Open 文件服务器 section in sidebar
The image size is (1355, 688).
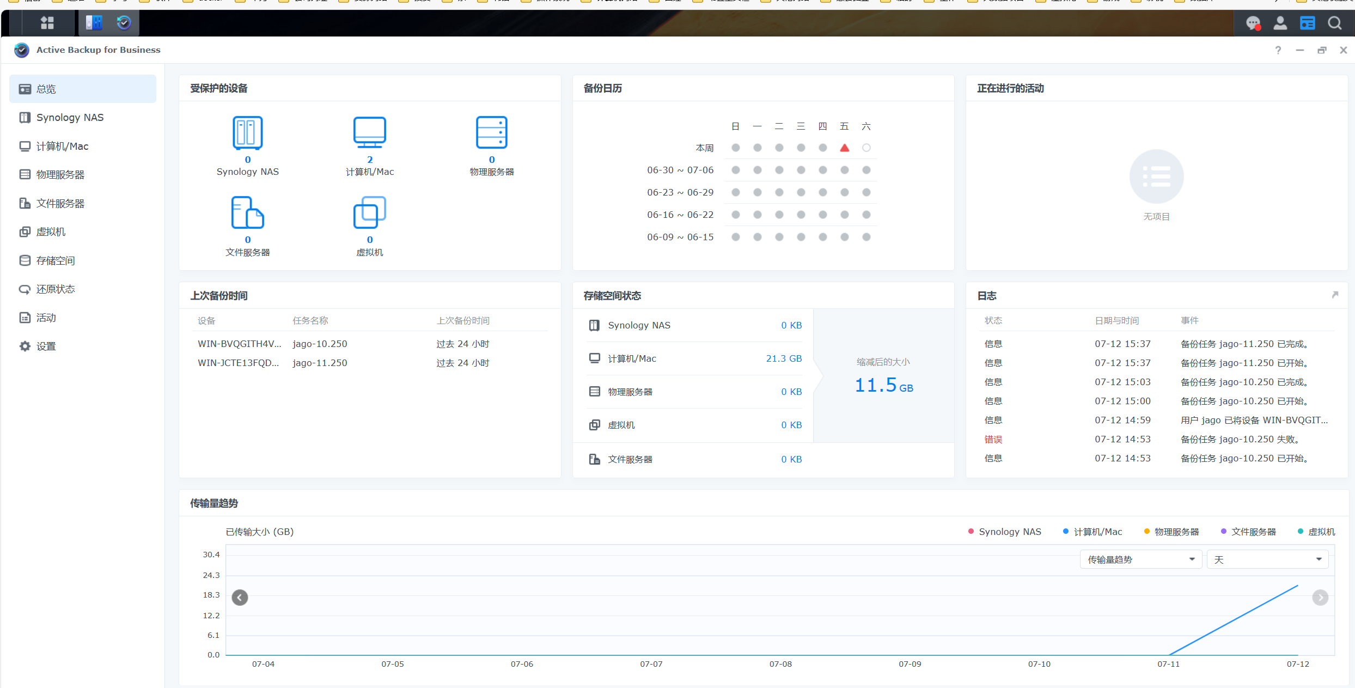coord(83,203)
